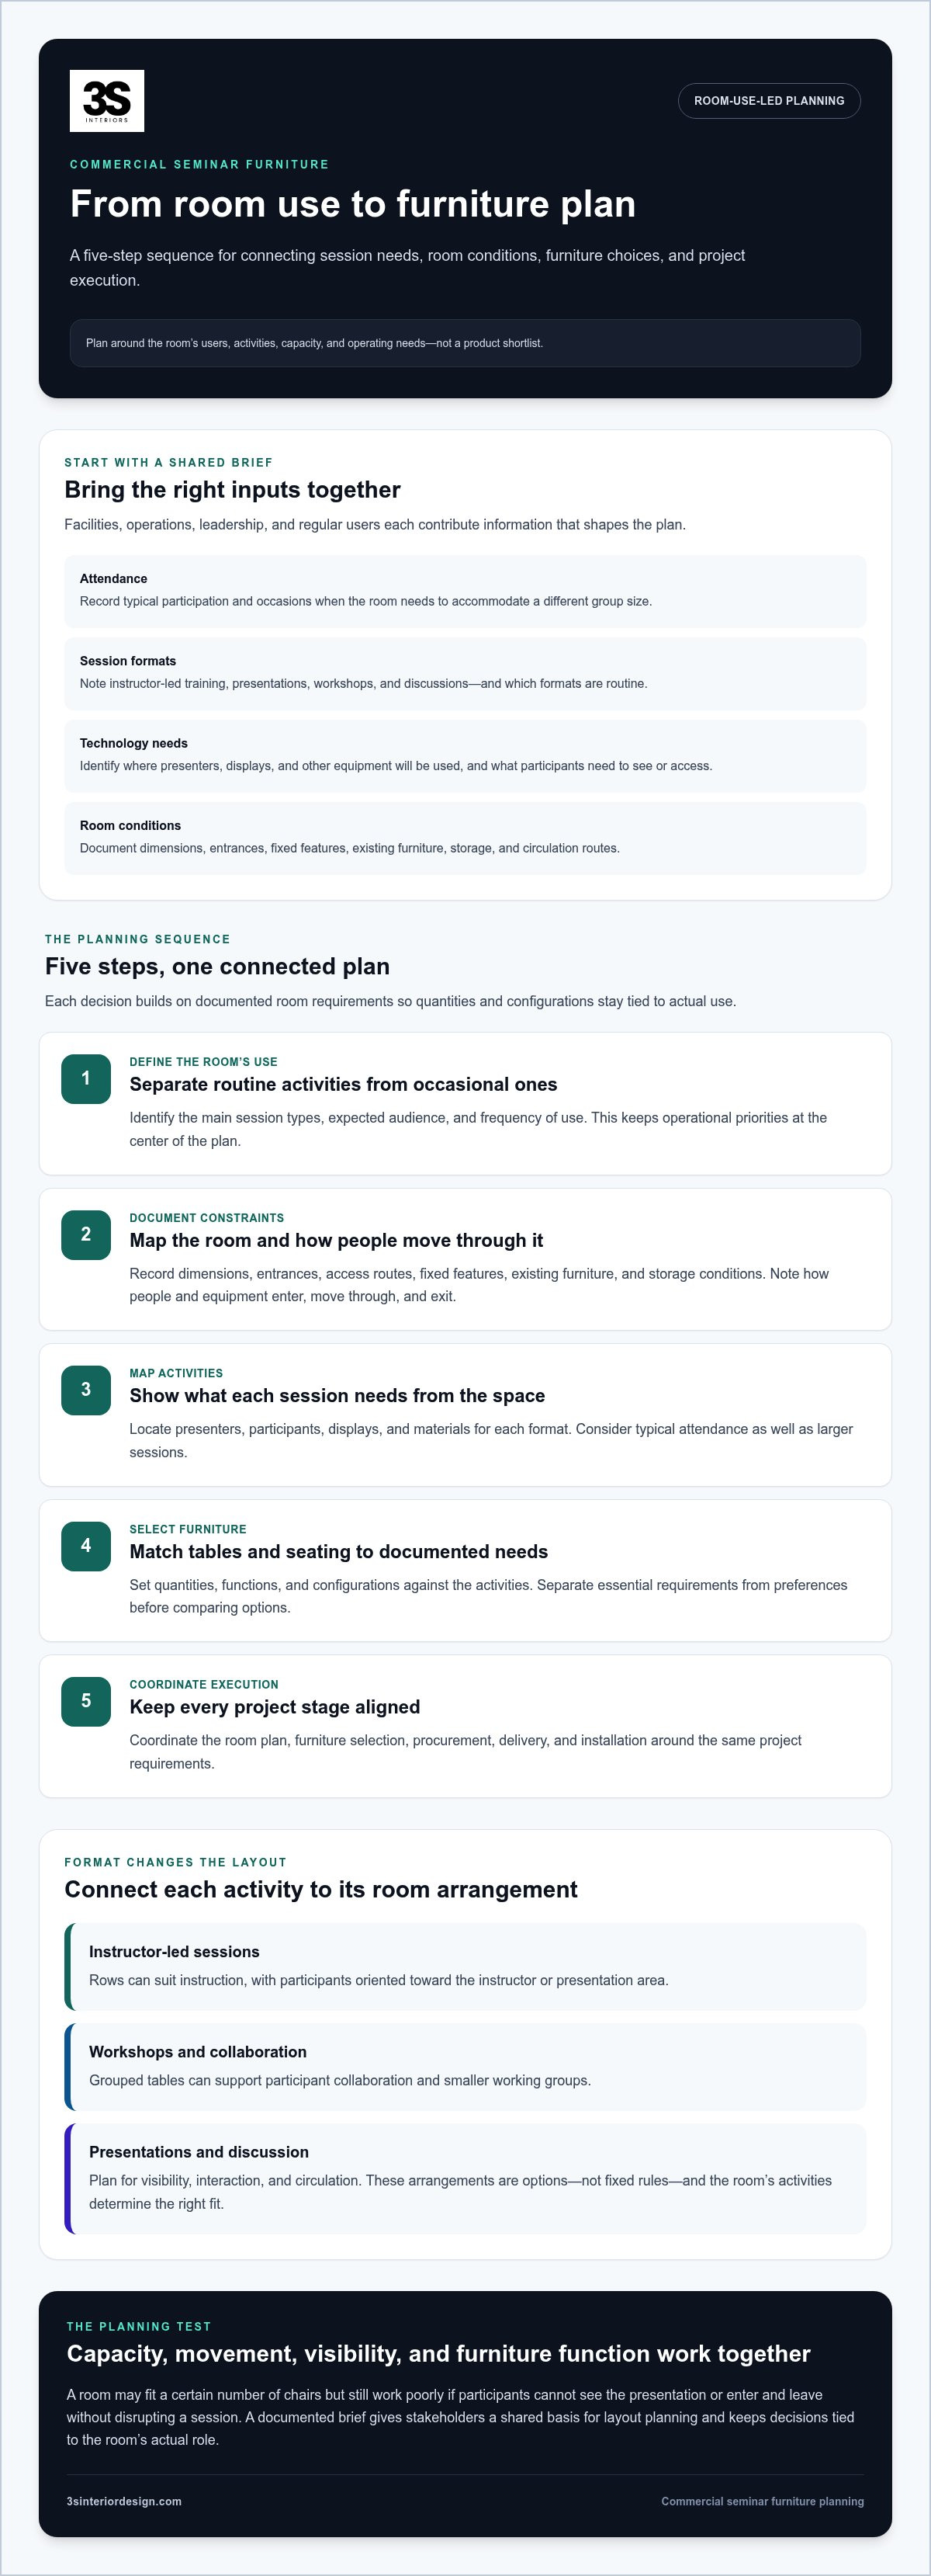Image resolution: width=931 pixels, height=2576 pixels.
Task: Click 'Commercial seminar furniture planning' footer text
Action: (x=762, y=2501)
